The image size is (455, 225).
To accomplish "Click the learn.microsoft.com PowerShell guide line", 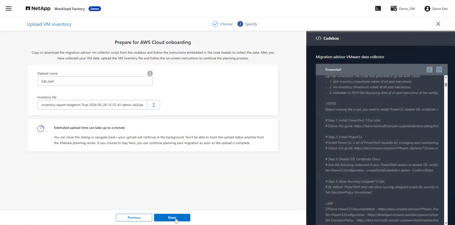I will click(x=382, y=126).
